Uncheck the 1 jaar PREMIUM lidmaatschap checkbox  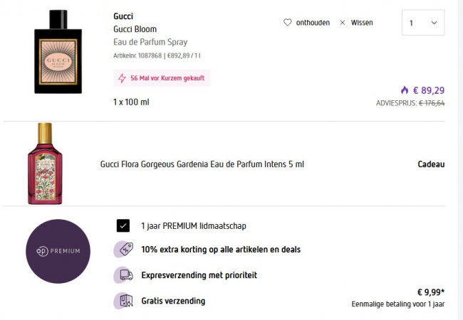click(x=123, y=226)
